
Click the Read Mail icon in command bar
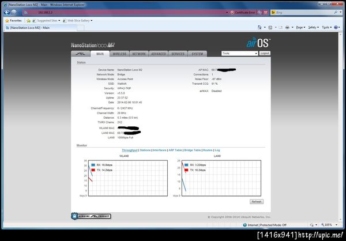tap(280, 27)
